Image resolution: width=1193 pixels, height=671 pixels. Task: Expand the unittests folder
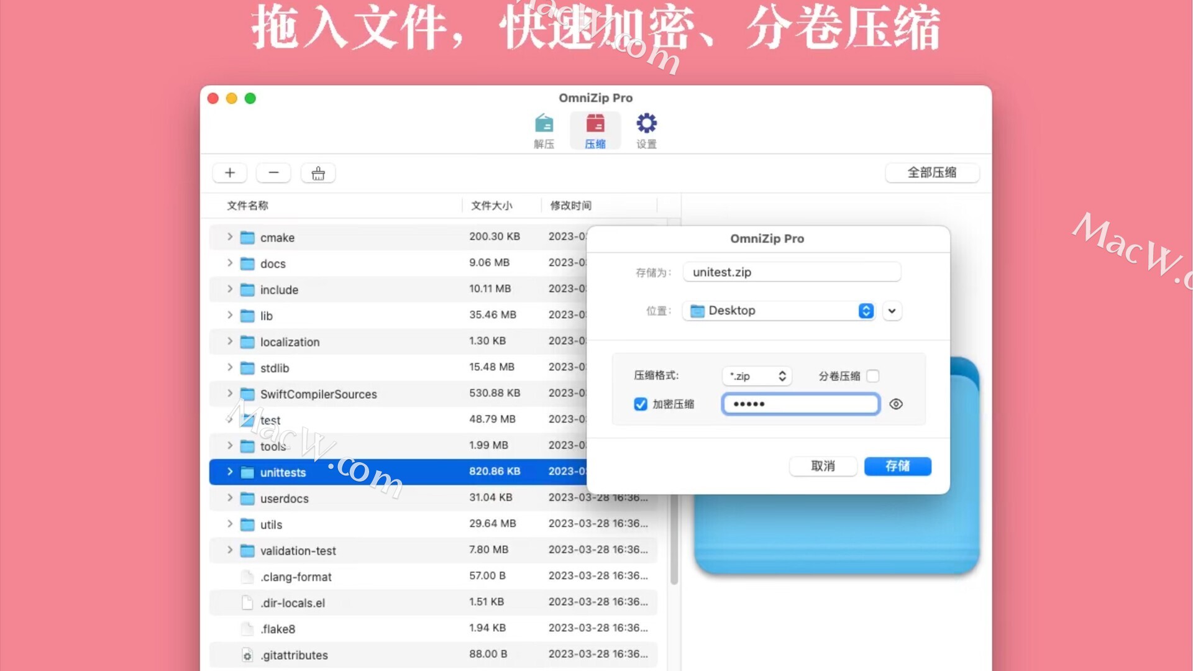click(x=230, y=472)
